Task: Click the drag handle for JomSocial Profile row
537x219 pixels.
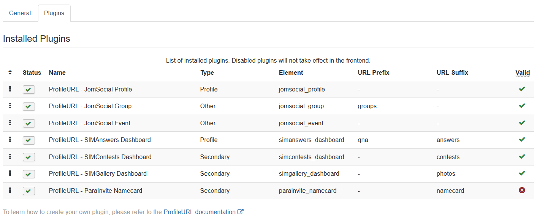Action: tap(10, 89)
